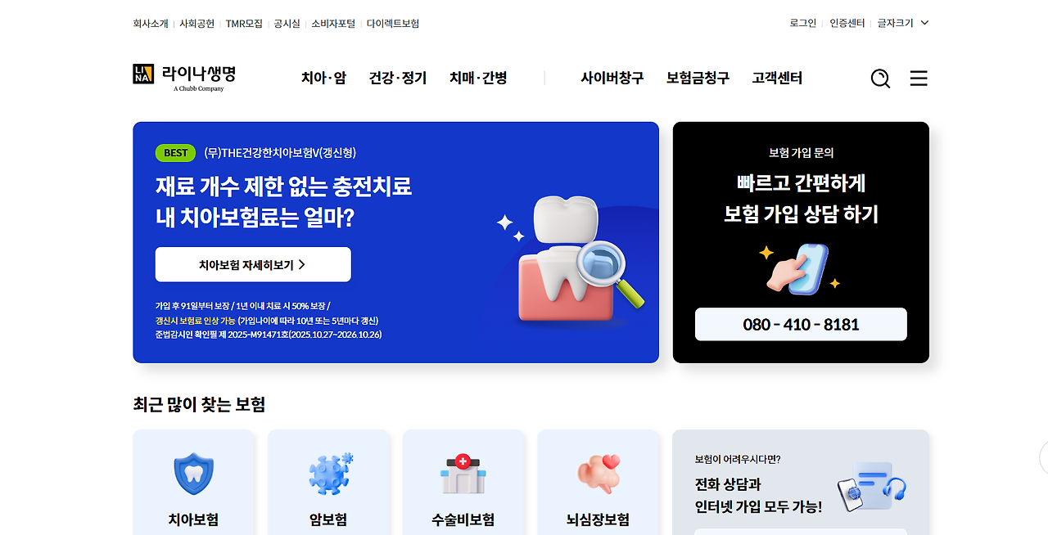
Task: Click the 080-410-8181 phone number button
Action: (x=801, y=324)
